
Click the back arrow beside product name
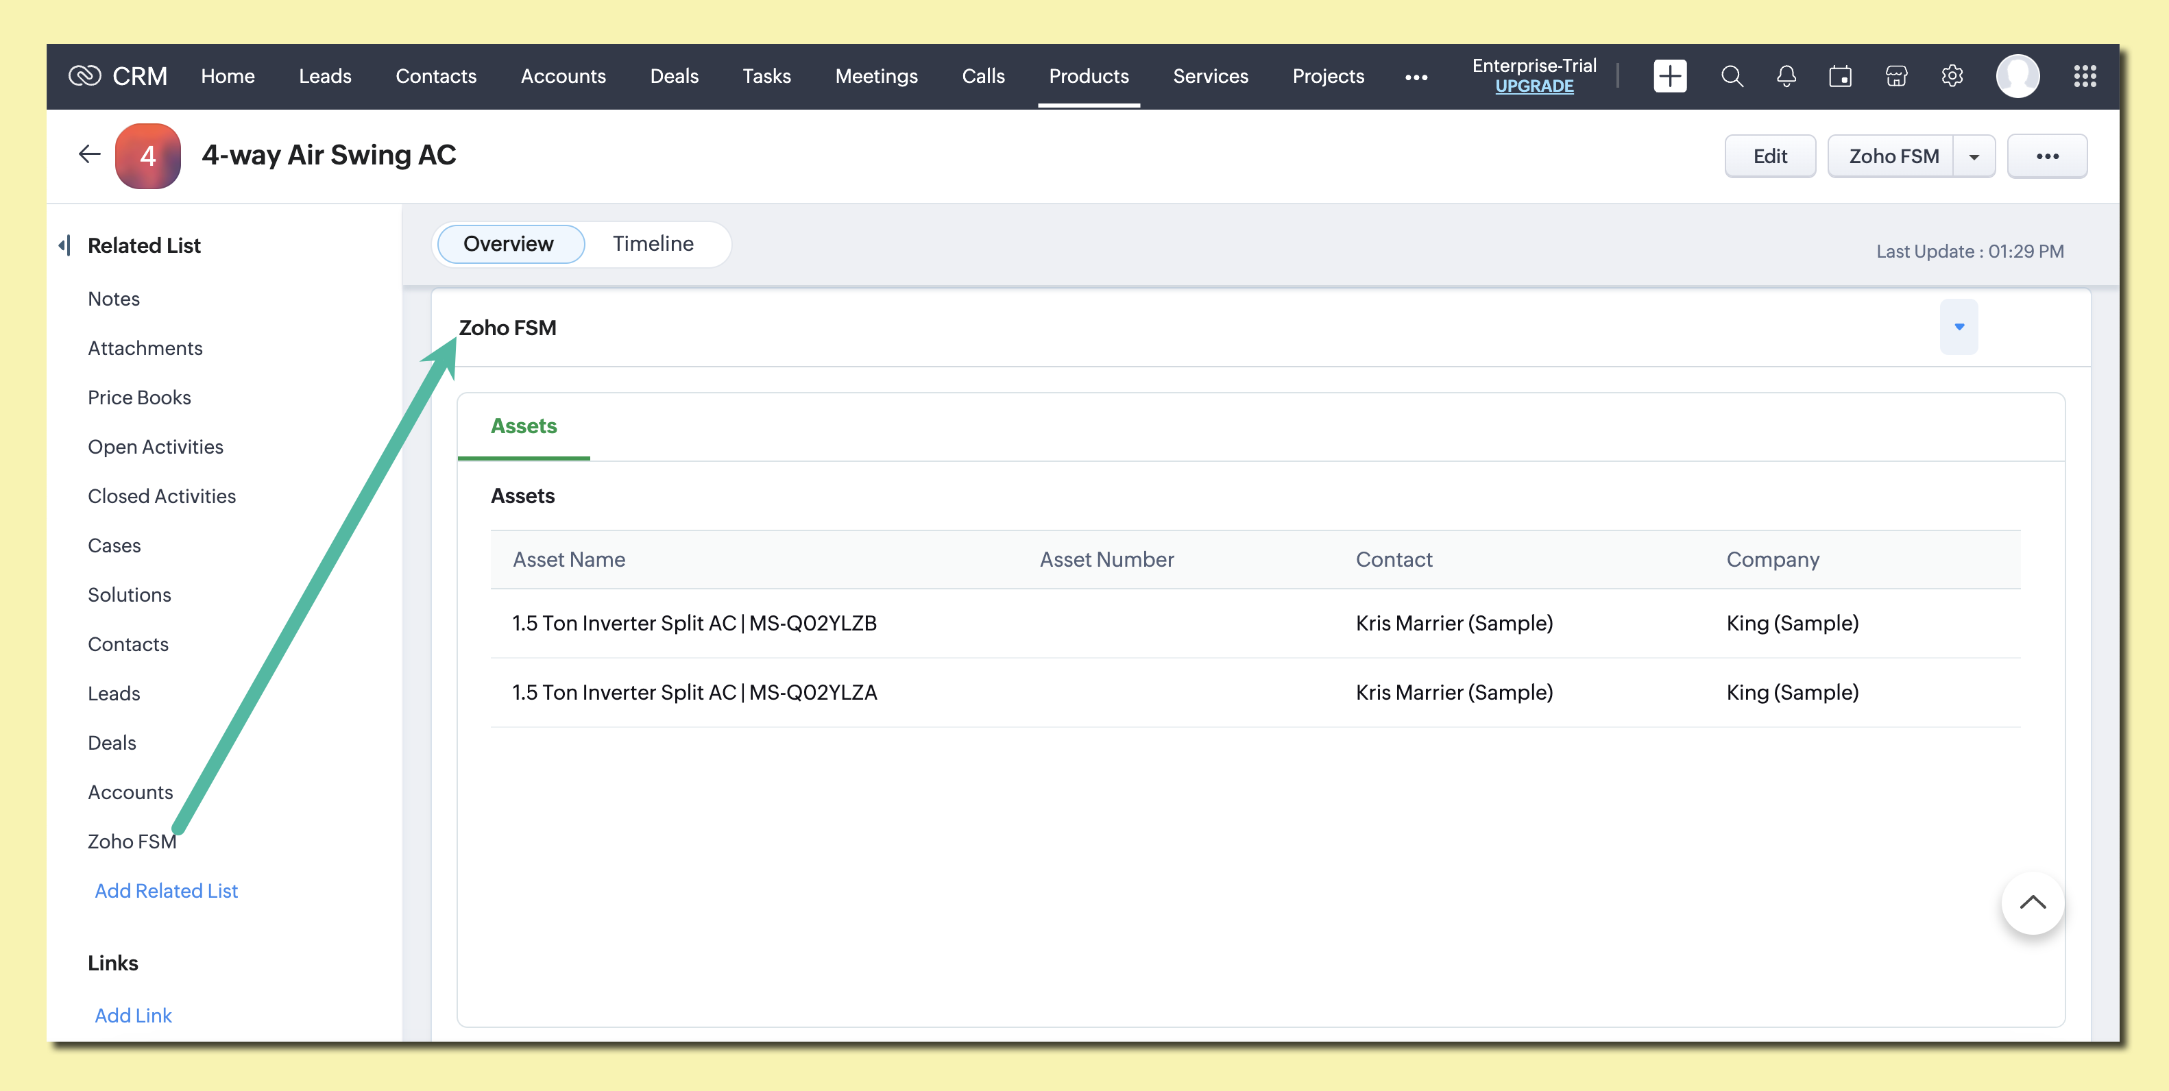click(89, 154)
